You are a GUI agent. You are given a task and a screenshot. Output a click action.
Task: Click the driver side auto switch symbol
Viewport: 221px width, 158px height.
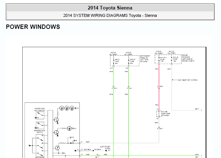(40, 116)
